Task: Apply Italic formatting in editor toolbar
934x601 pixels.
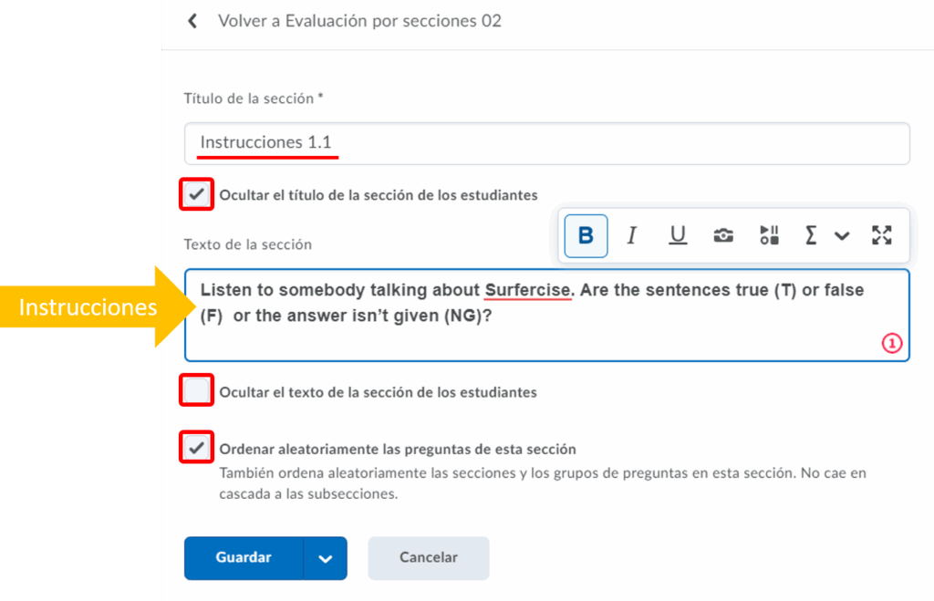Action: 631,236
